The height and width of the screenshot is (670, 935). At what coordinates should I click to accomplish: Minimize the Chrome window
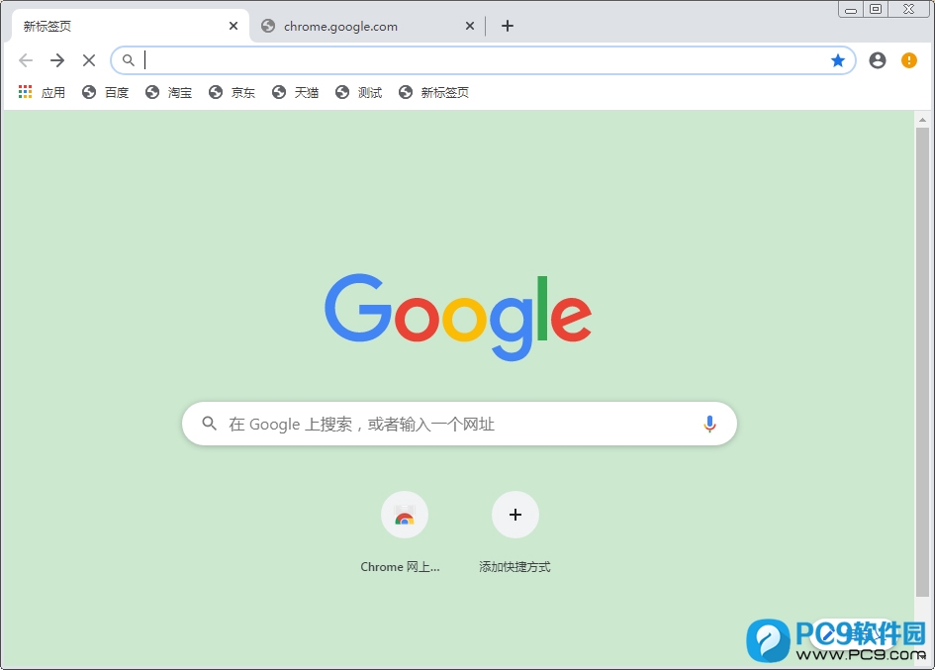tap(851, 10)
